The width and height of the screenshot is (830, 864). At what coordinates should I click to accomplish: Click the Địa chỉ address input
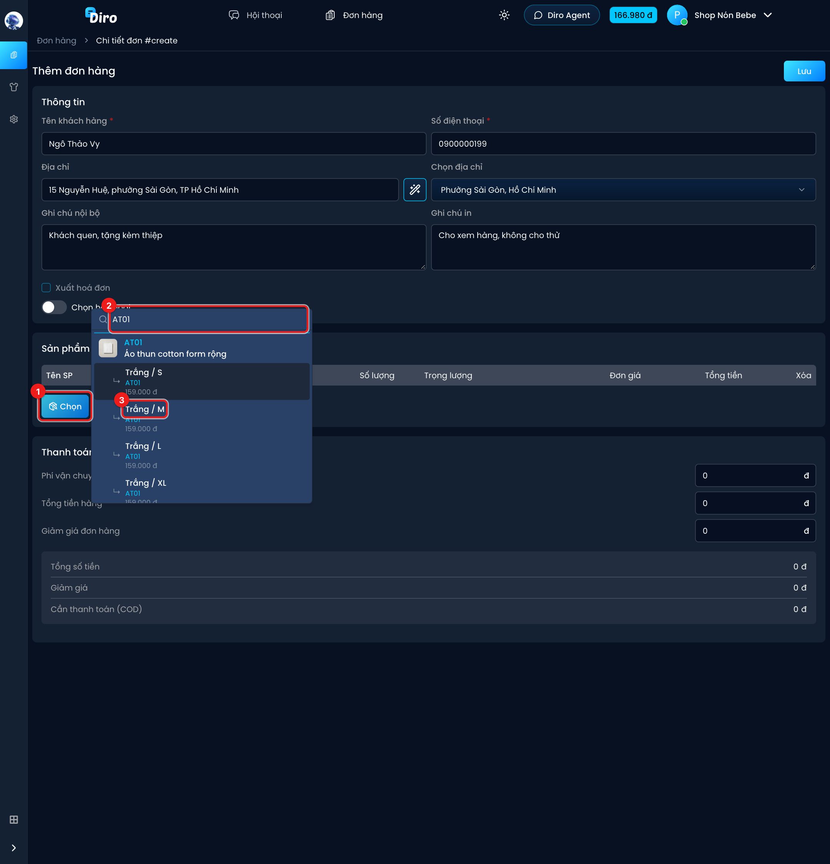[x=220, y=190]
